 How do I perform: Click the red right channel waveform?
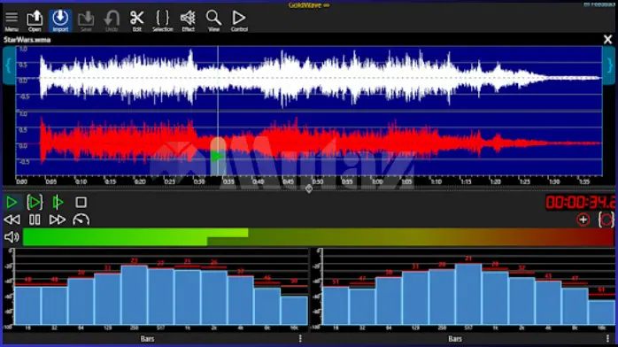click(x=309, y=143)
